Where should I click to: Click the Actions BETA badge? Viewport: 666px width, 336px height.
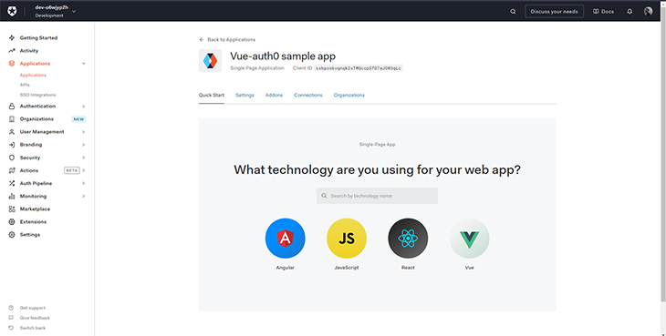coord(72,170)
